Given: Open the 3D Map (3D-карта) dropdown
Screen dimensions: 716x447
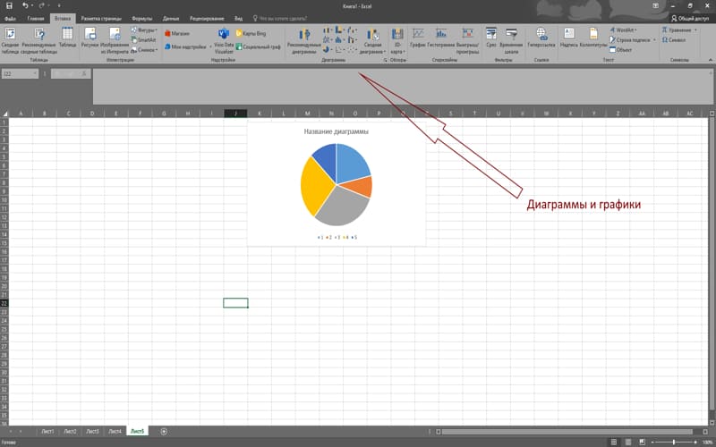Looking at the screenshot, I should click(397, 40).
